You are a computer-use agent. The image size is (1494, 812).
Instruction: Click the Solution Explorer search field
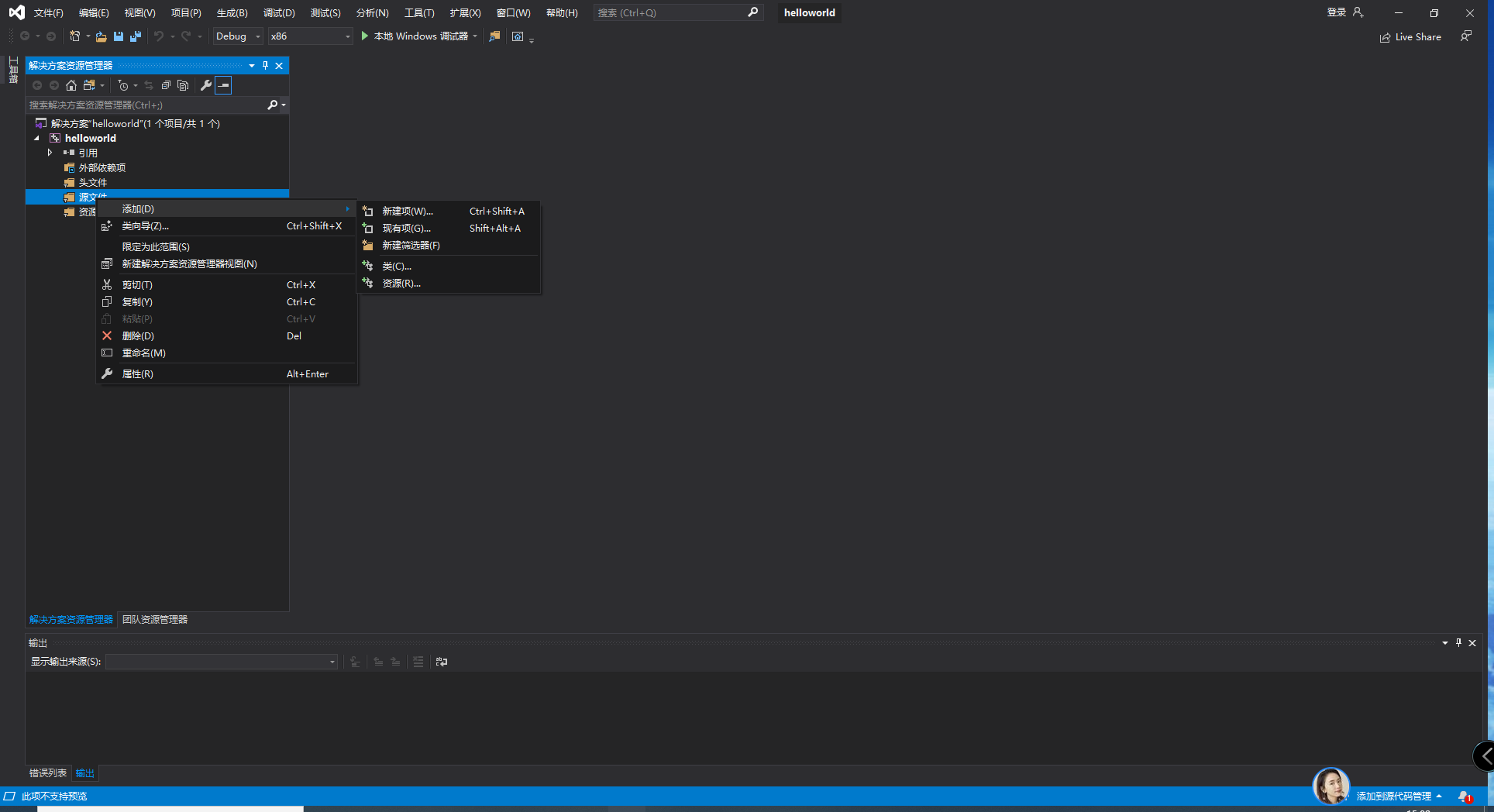(x=147, y=105)
